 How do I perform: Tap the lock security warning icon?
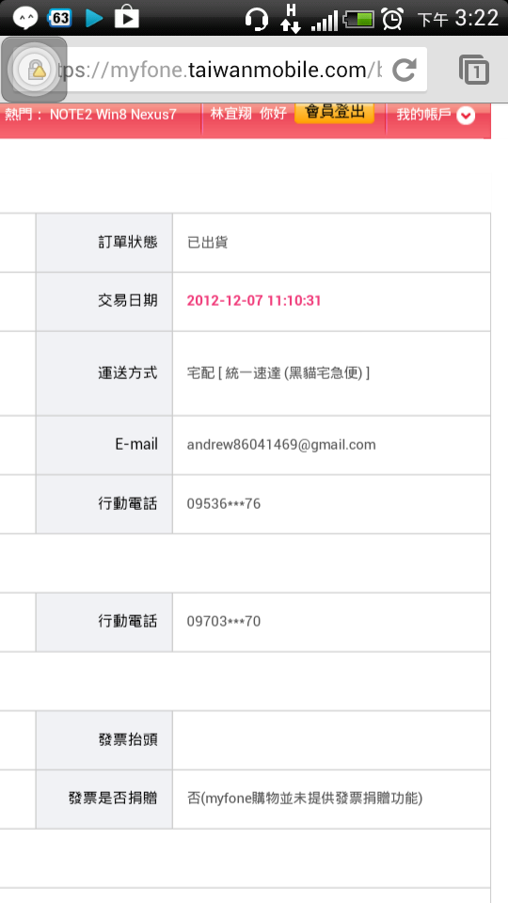(34, 70)
